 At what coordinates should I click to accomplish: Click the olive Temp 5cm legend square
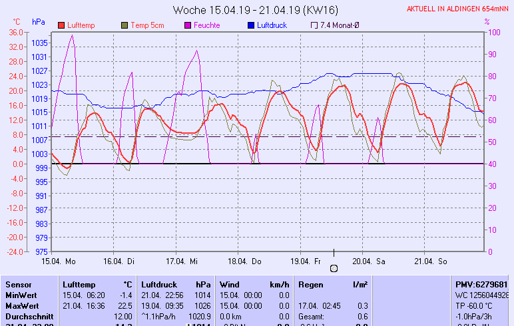125,25
